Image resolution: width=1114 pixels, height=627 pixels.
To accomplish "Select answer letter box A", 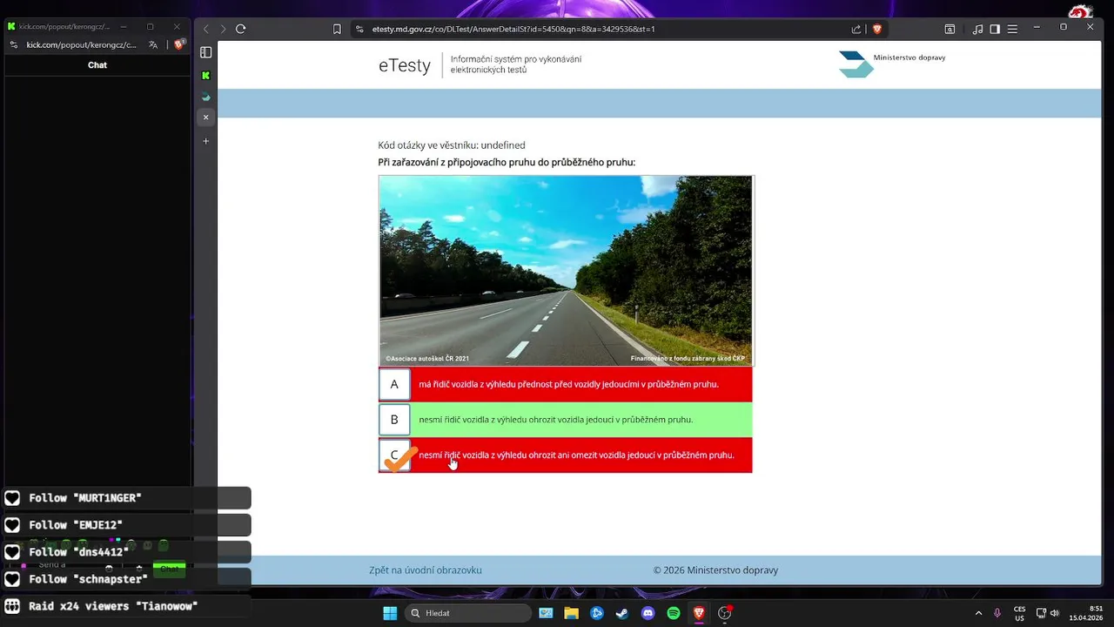I will pos(394,384).
